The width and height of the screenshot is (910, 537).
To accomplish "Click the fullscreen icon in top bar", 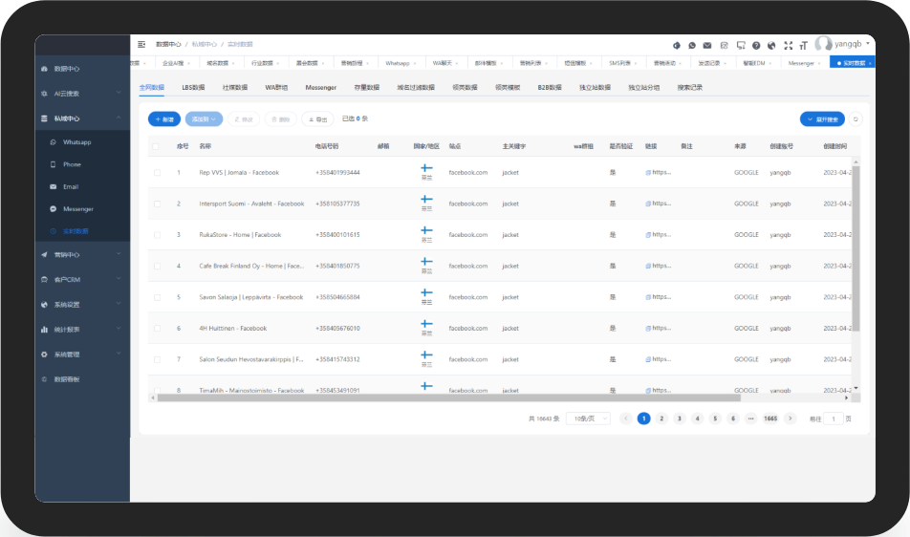I will [788, 45].
